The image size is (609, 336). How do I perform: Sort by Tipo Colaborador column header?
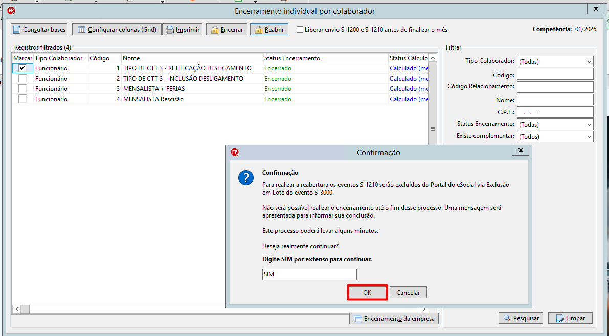pos(60,58)
